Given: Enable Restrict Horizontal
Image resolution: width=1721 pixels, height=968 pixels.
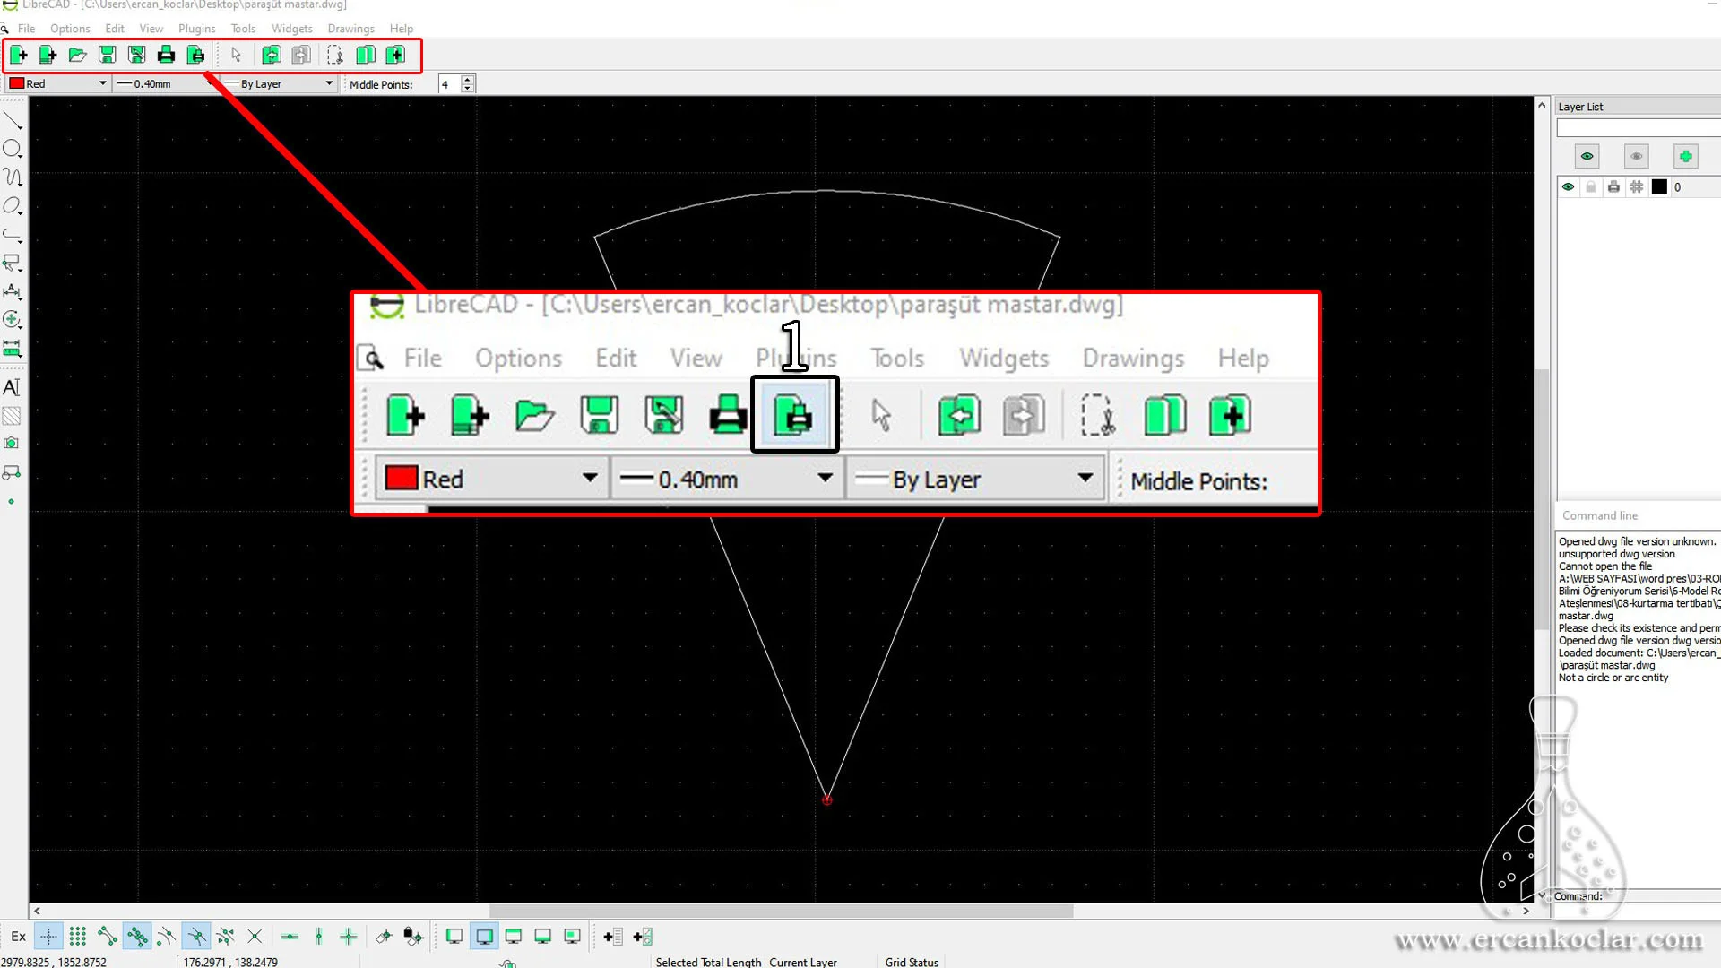Looking at the screenshot, I should tap(290, 937).
